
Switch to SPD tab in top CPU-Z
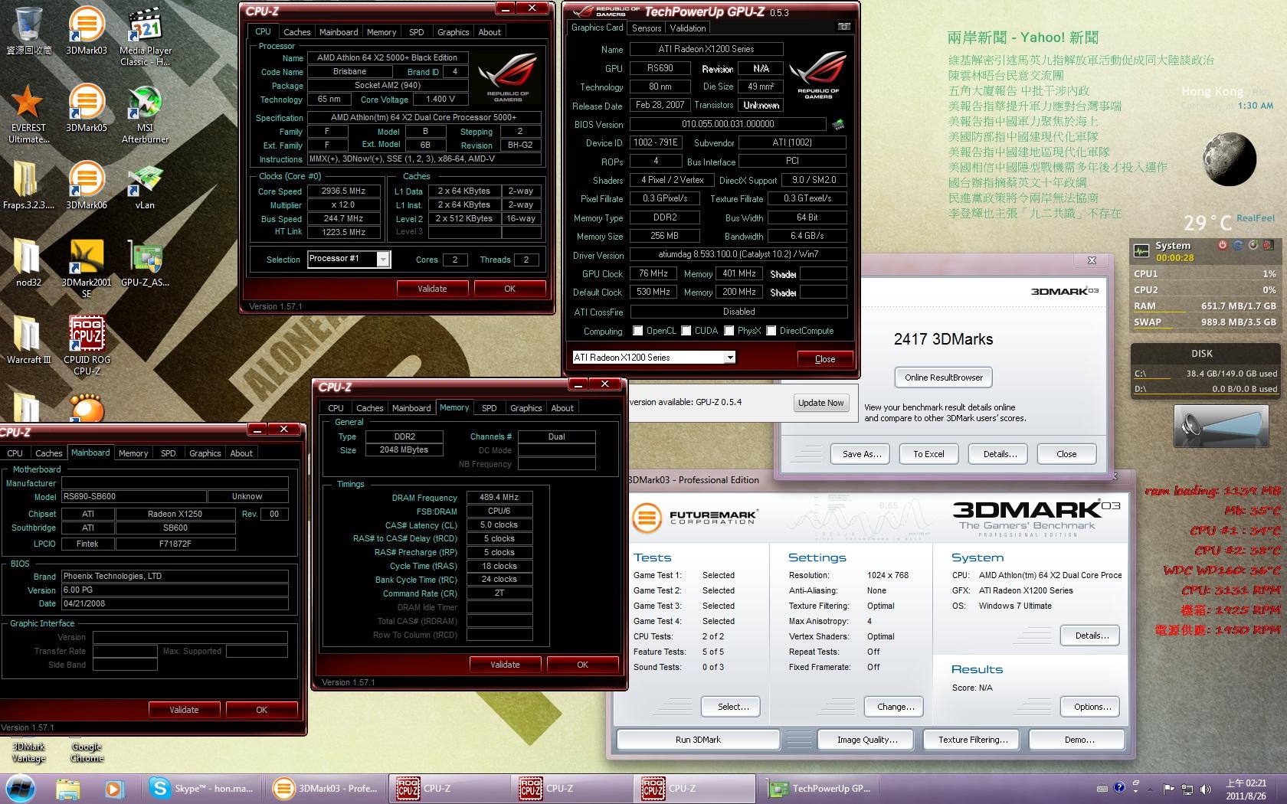click(x=416, y=32)
